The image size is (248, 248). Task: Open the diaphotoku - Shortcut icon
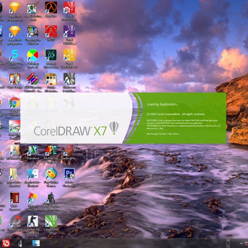(33, 177)
